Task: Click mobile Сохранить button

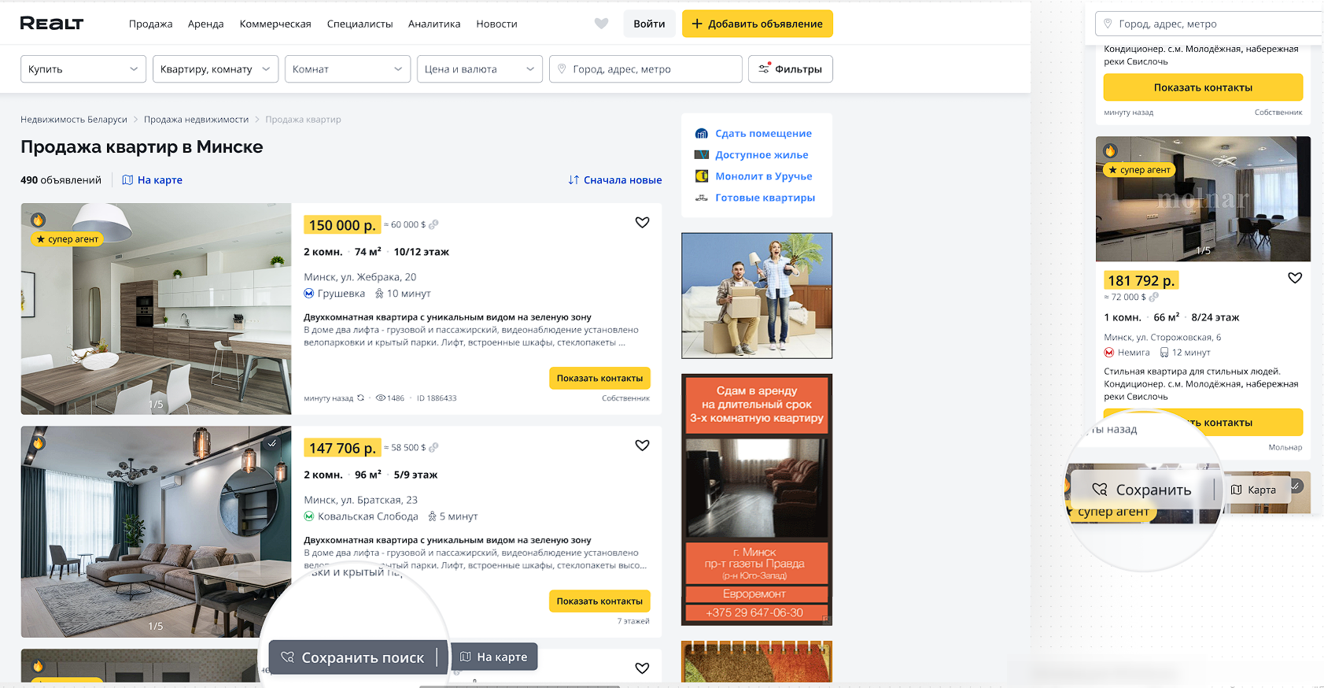Action: [x=1142, y=490]
